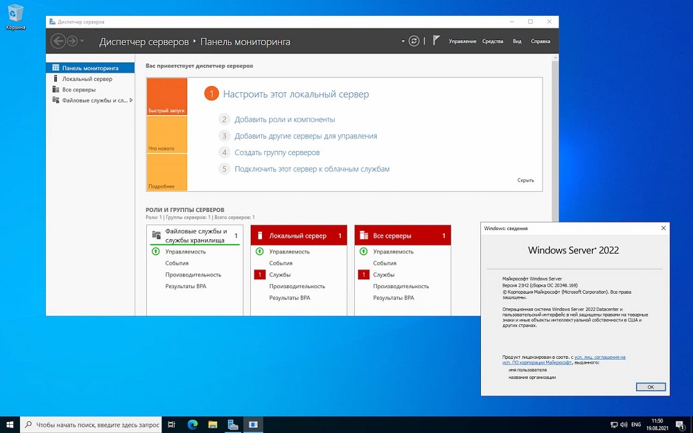Click the back navigation arrow

pyautogui.click(x=58, y=41)
